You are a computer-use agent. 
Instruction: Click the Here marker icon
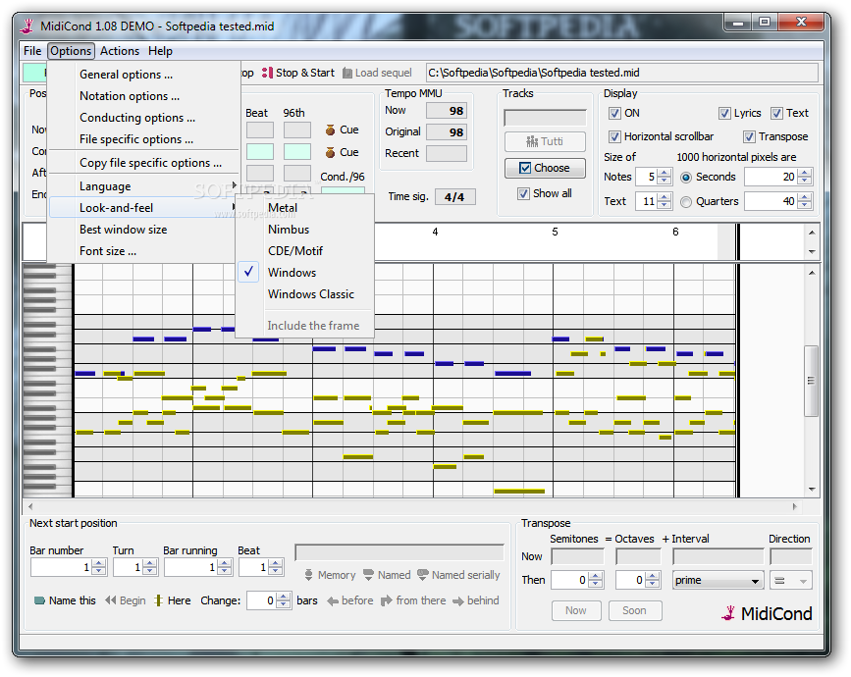click(x=158, y=600)
